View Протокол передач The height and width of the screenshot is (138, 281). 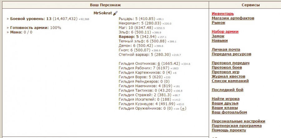(230, 63)
